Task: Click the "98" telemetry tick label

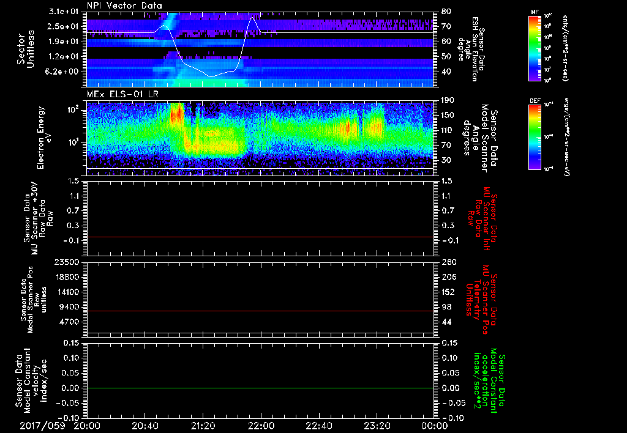Action: click(x=446, y=307)
